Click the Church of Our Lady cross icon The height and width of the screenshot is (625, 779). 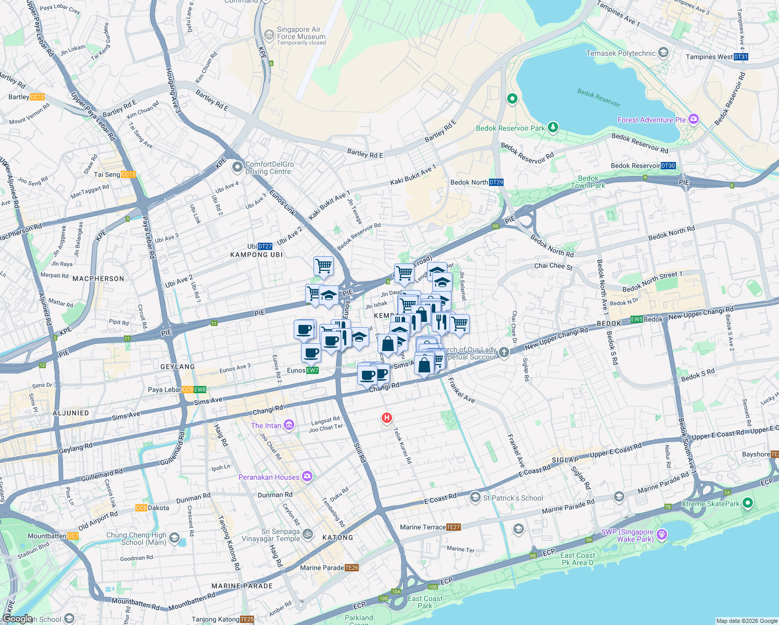[x=504, y=353]
